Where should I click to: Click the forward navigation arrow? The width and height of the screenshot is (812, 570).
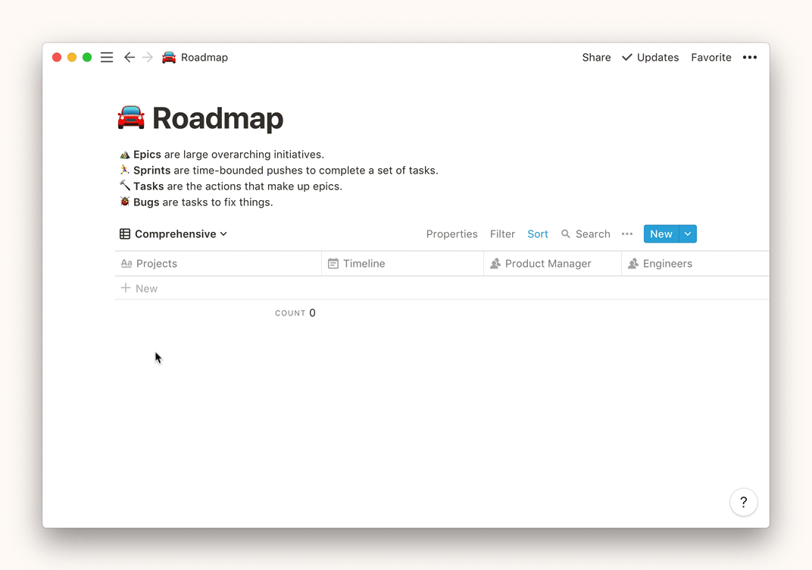click(x=148, y=58)
